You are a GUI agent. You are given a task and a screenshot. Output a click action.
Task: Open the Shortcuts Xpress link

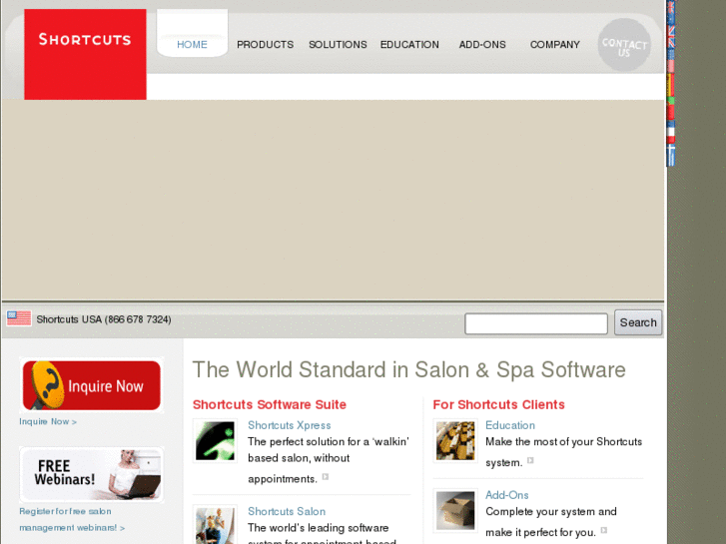(x=290, y=425)
